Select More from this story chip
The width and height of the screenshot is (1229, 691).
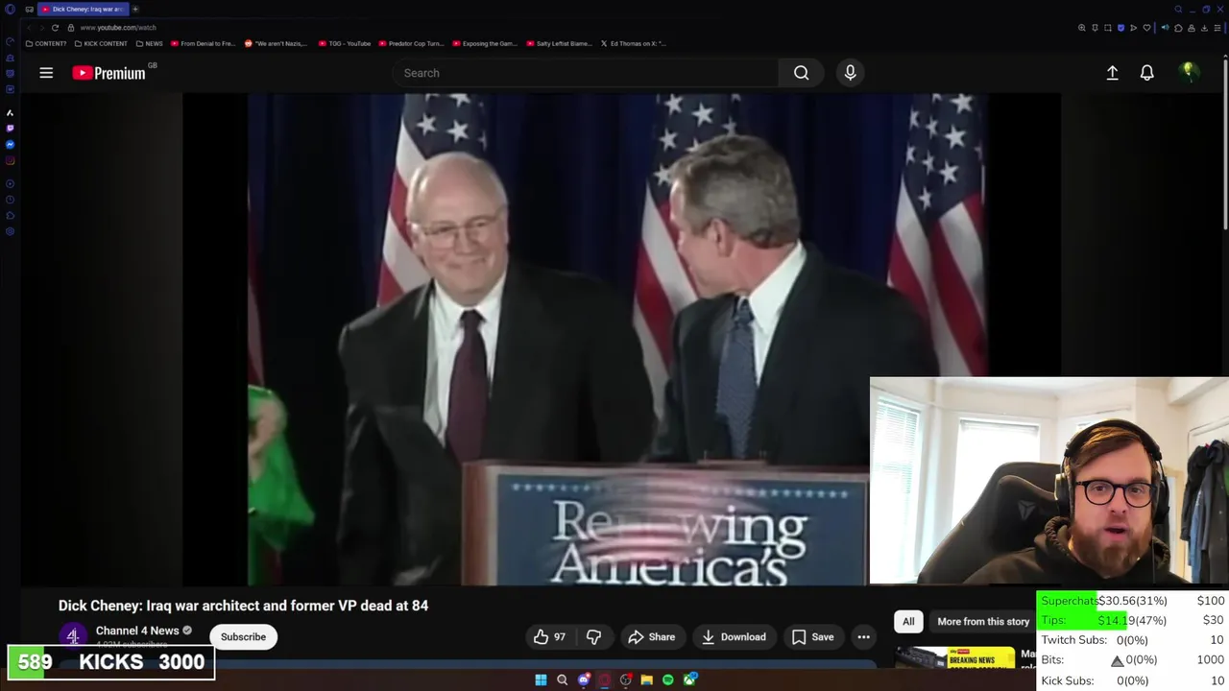(983, 622)
